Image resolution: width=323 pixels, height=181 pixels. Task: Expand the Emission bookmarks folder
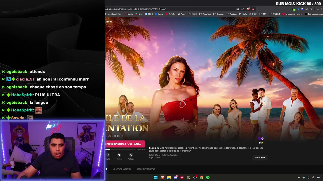[219, 14]
